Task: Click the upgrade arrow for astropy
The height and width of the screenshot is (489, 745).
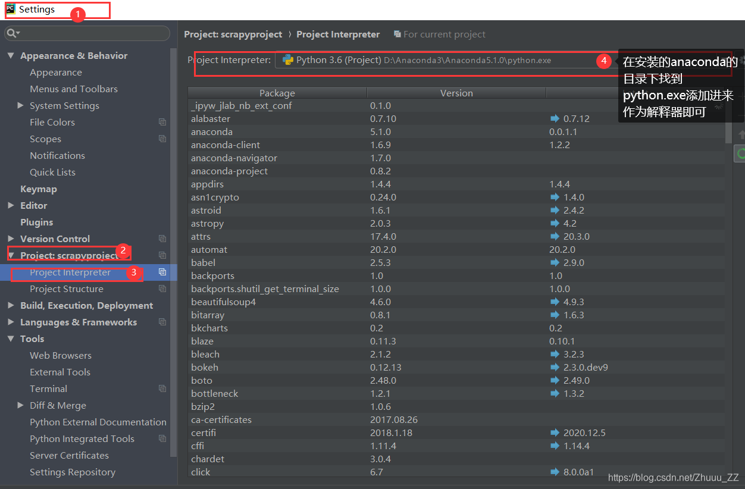Action: click(x=555, y=223)
